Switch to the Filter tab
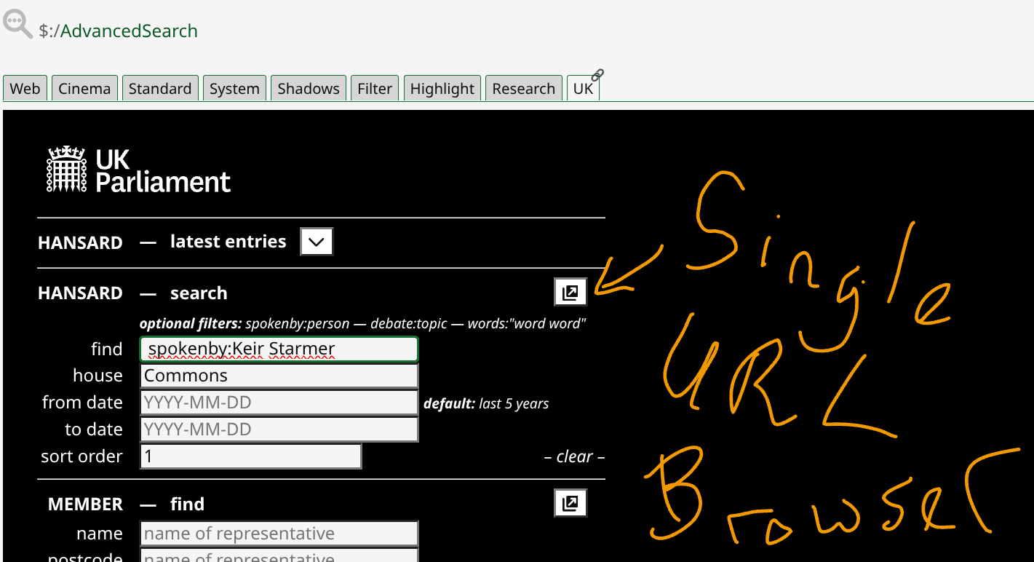 tap(375, 89)
